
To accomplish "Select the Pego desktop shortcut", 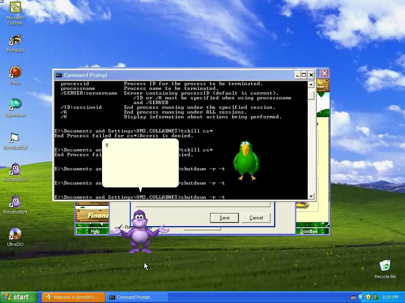I will click(15, 75).
